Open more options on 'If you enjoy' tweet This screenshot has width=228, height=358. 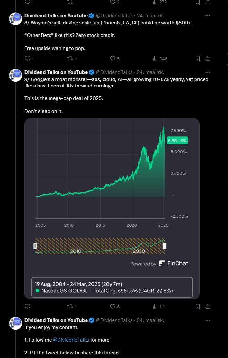click(x=208, y=320)
